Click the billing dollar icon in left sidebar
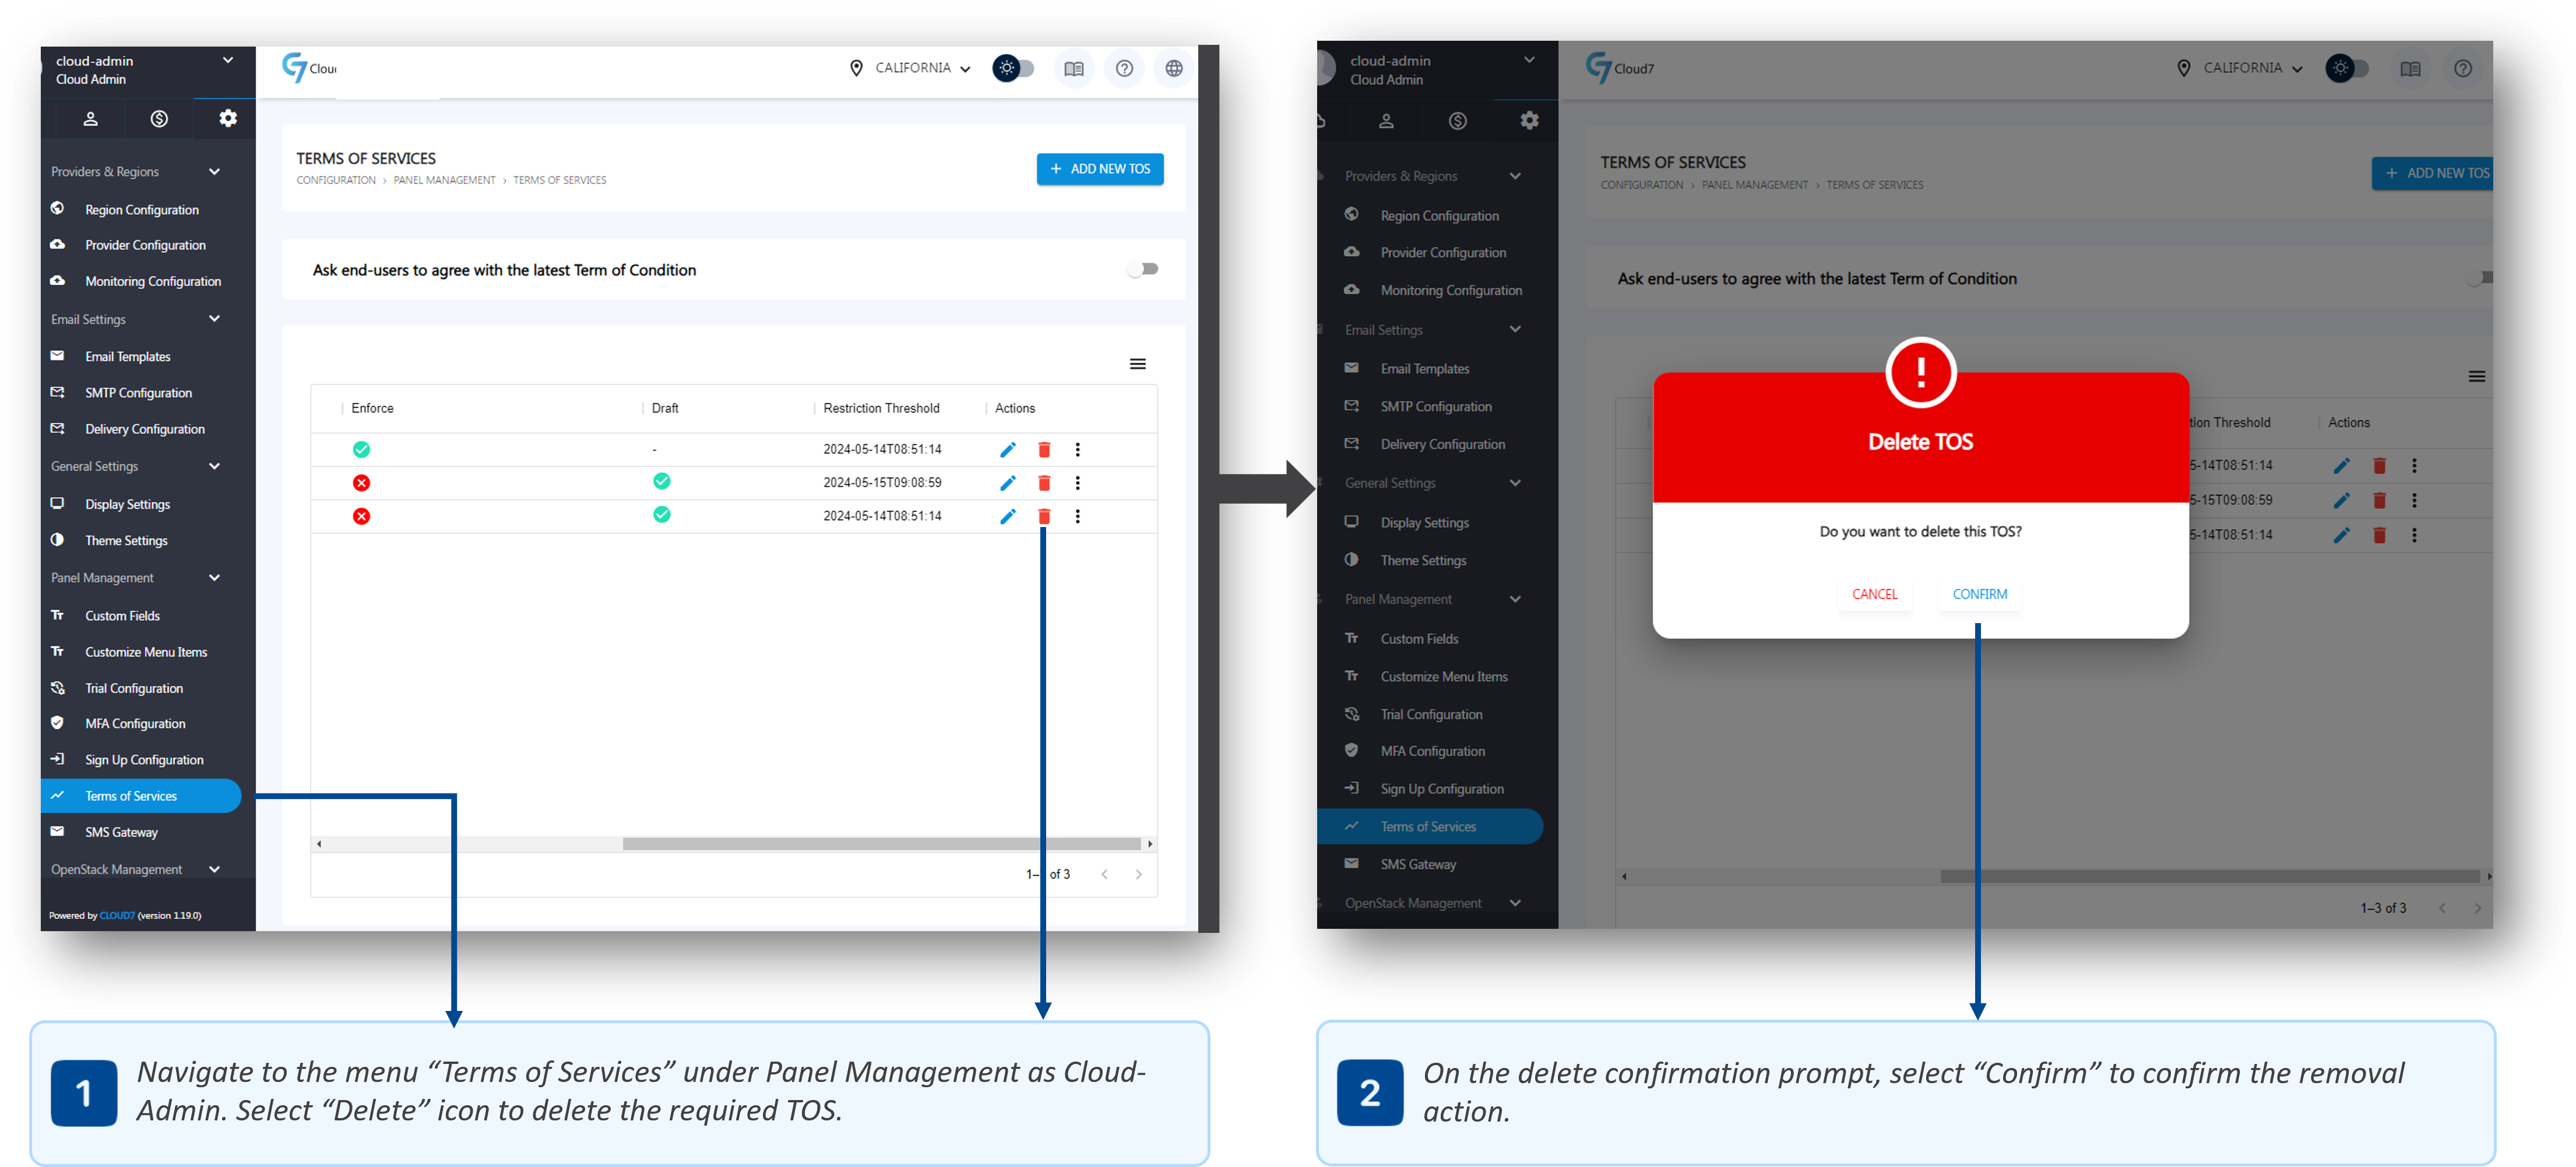This screenshot has width=2576, height=1167. tap(159, 119)
